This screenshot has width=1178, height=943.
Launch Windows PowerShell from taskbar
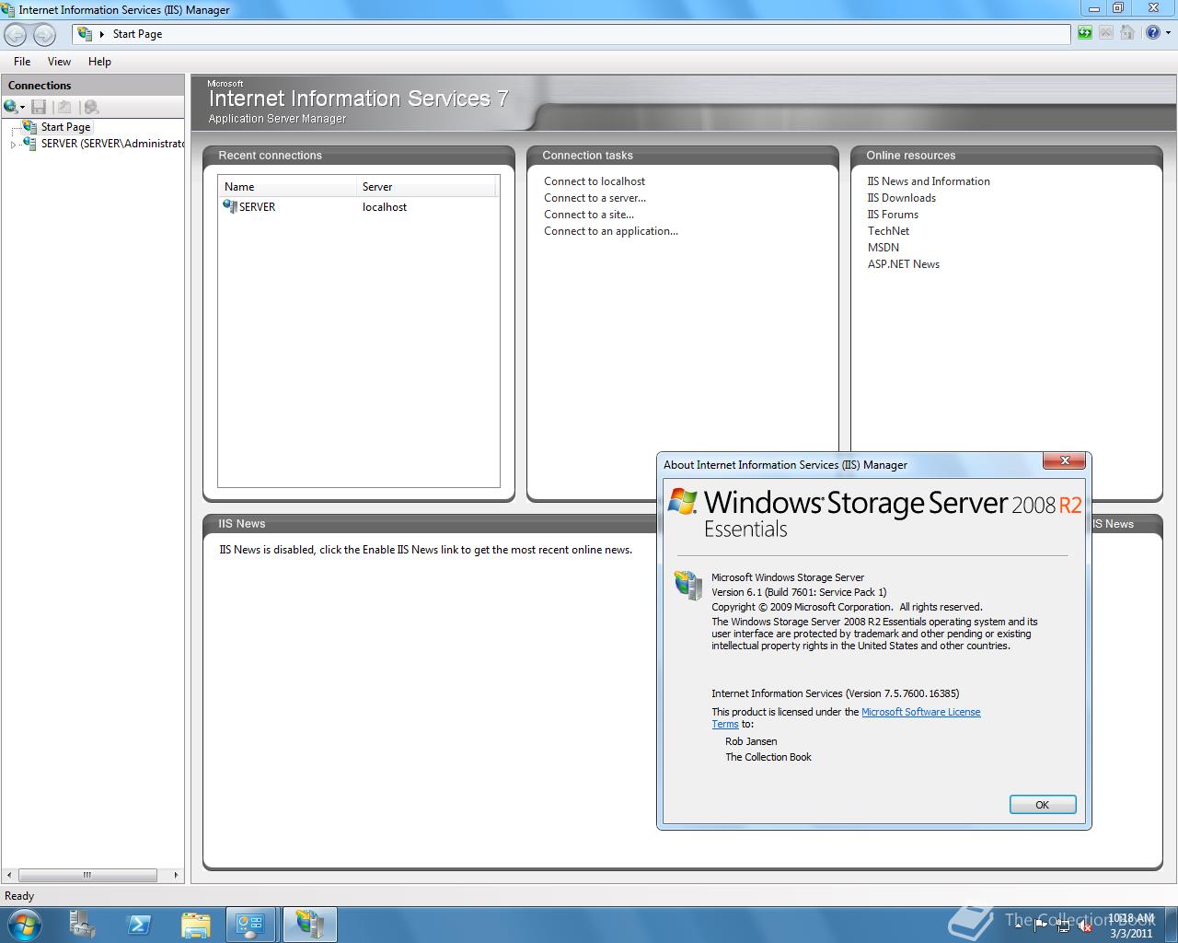pyautogui.click(x=139, y=925)
